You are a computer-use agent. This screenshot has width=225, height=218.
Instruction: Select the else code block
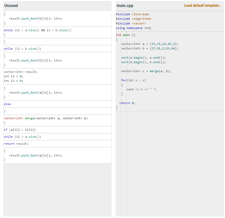pos(57,104)
